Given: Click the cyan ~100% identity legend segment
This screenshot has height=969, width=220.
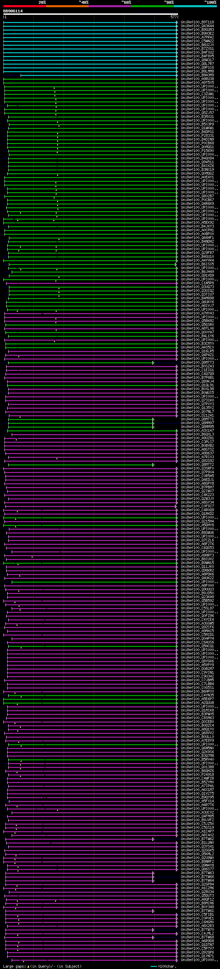Looking at the screenshot, I should pos(195,6).
